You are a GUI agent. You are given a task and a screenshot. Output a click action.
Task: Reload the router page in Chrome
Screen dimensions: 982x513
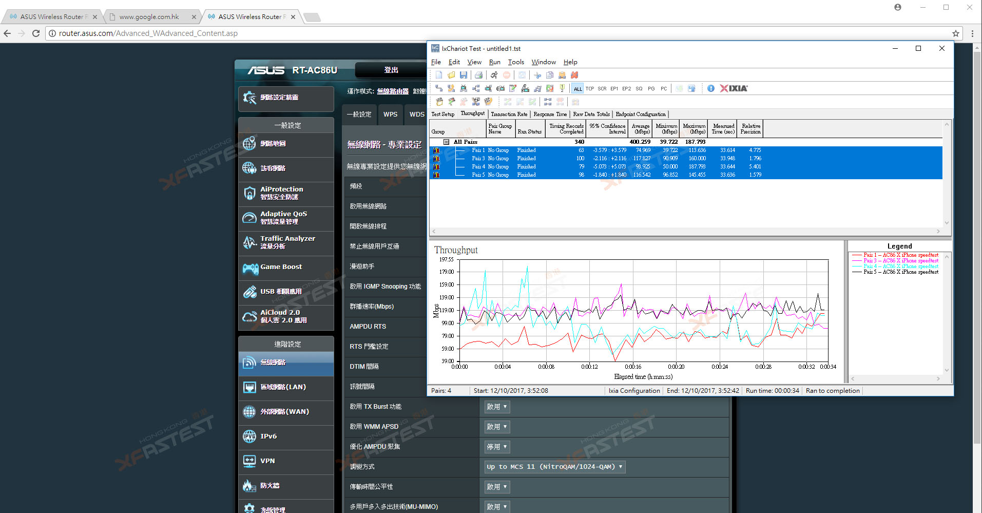point(36,33)
